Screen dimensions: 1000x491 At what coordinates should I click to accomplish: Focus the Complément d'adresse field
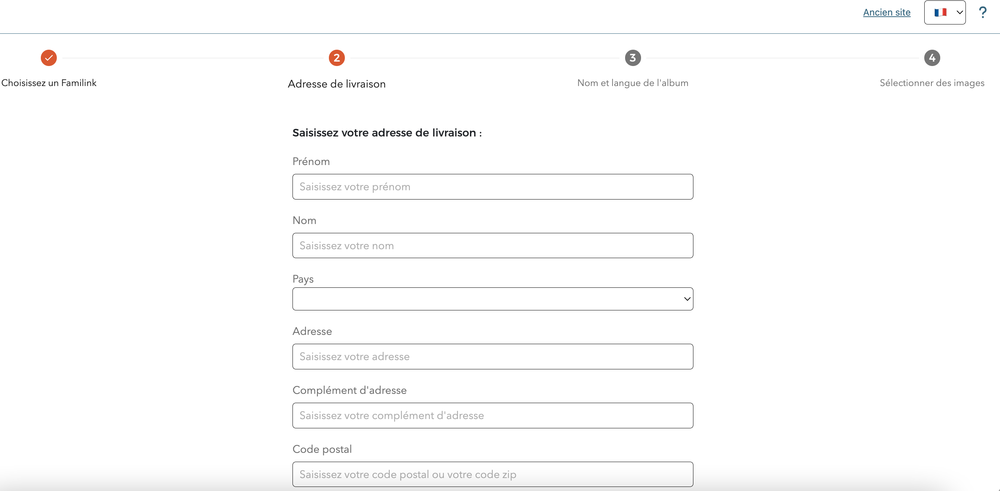point(492,415)
